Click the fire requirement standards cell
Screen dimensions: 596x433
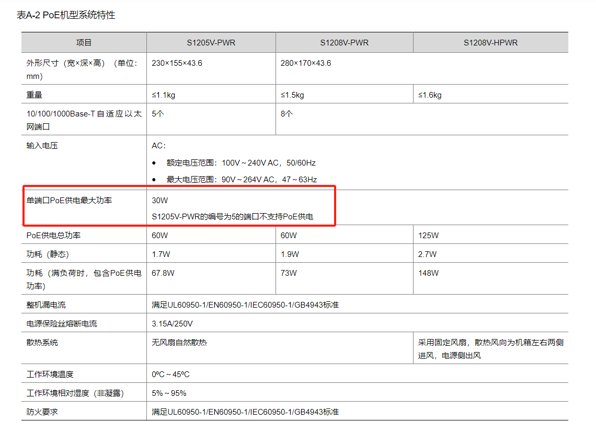coord(245,412)
